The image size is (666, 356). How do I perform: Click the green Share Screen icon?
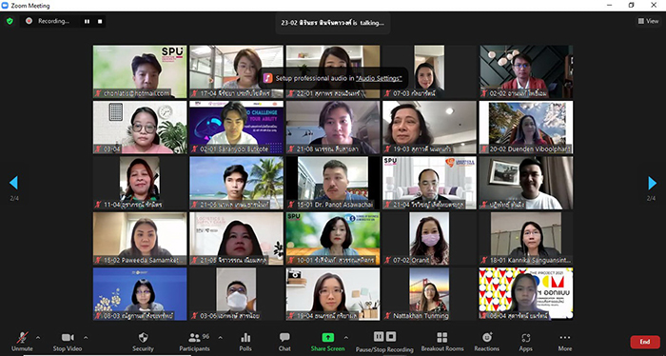click(327, 337)
